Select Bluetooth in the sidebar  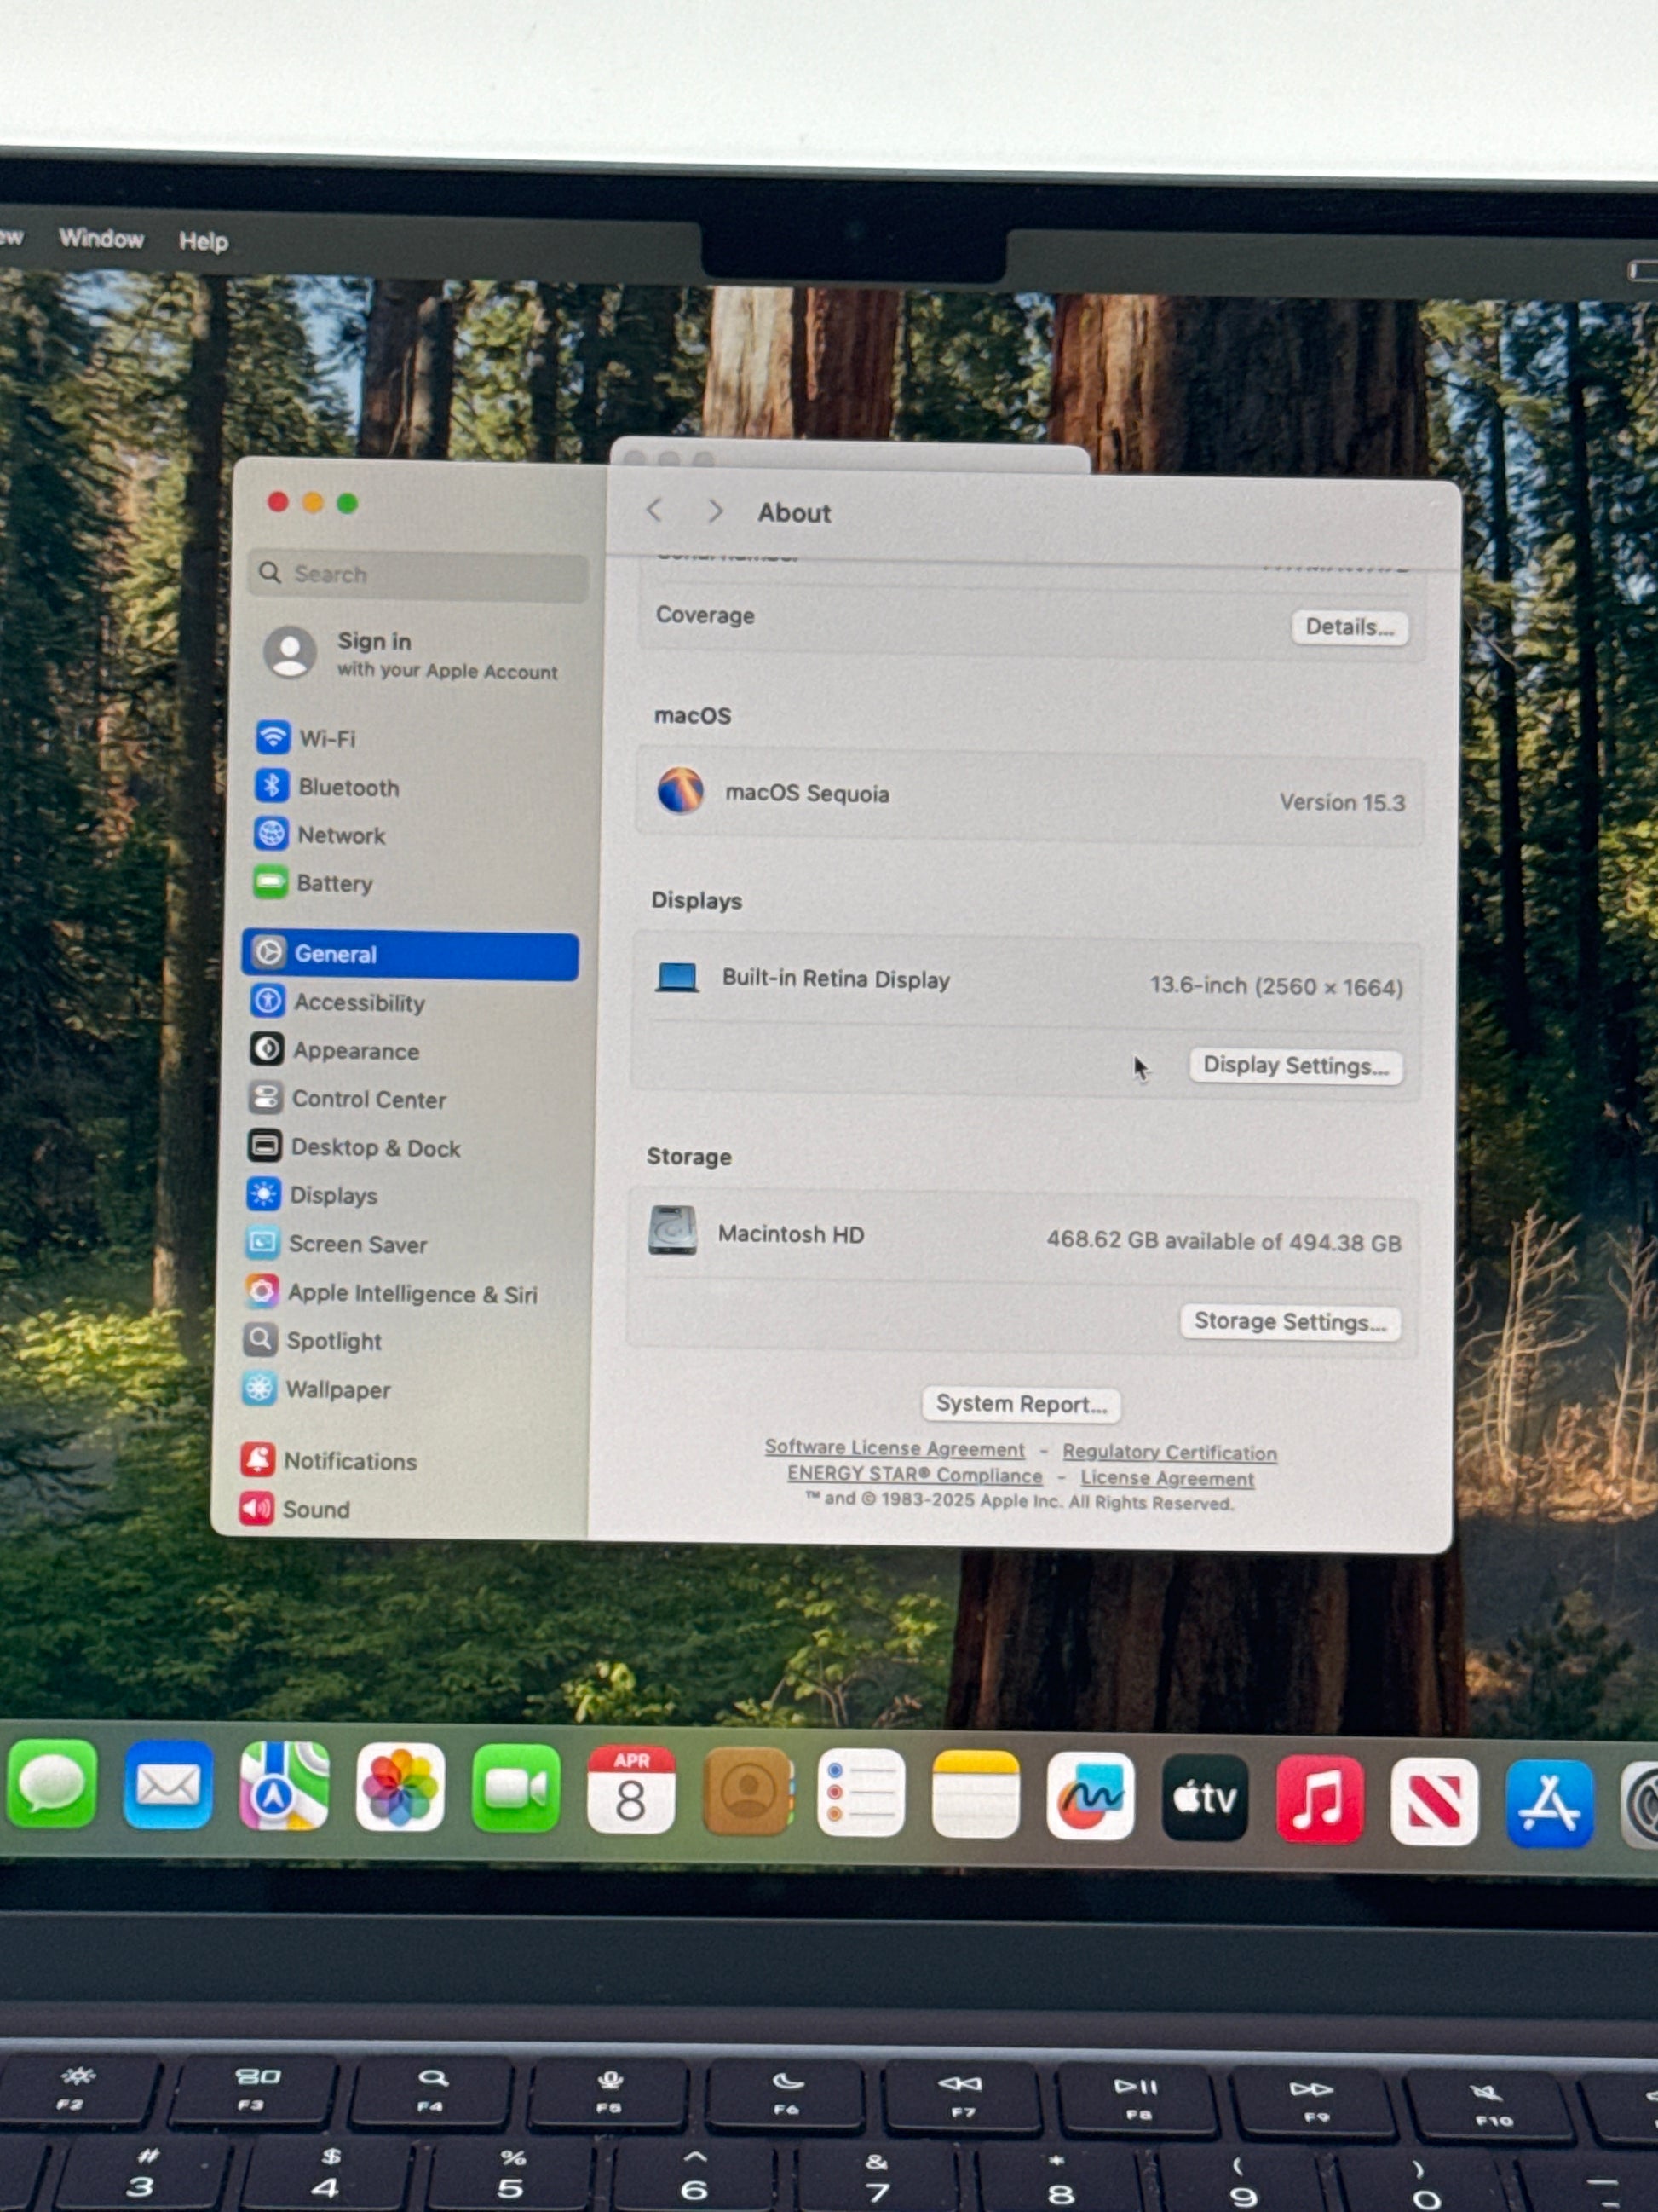coord(347,787)
